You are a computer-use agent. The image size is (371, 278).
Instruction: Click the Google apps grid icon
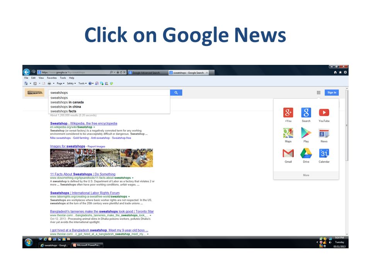click(318, 92)
